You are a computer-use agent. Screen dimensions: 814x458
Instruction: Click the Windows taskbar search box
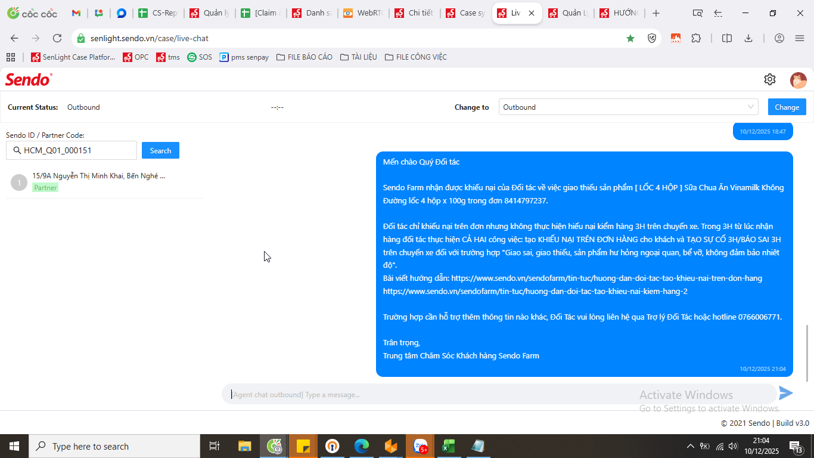(x=114, y=446)
